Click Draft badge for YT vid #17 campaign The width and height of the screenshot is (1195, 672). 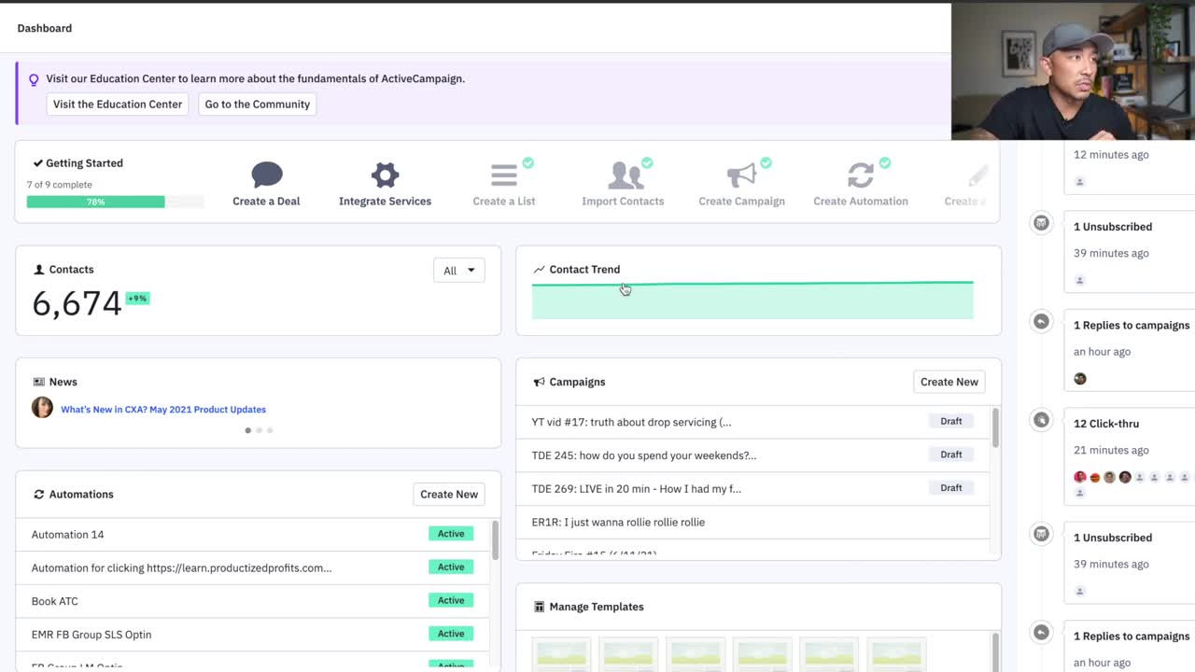coord(951,422)
